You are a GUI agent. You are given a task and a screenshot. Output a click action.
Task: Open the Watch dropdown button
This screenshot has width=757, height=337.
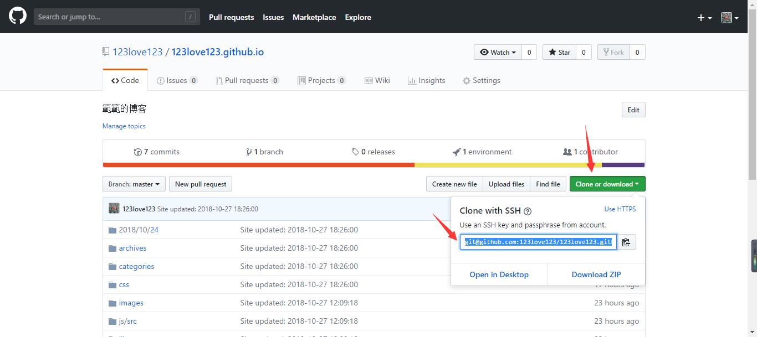click(x=498, y=52)
